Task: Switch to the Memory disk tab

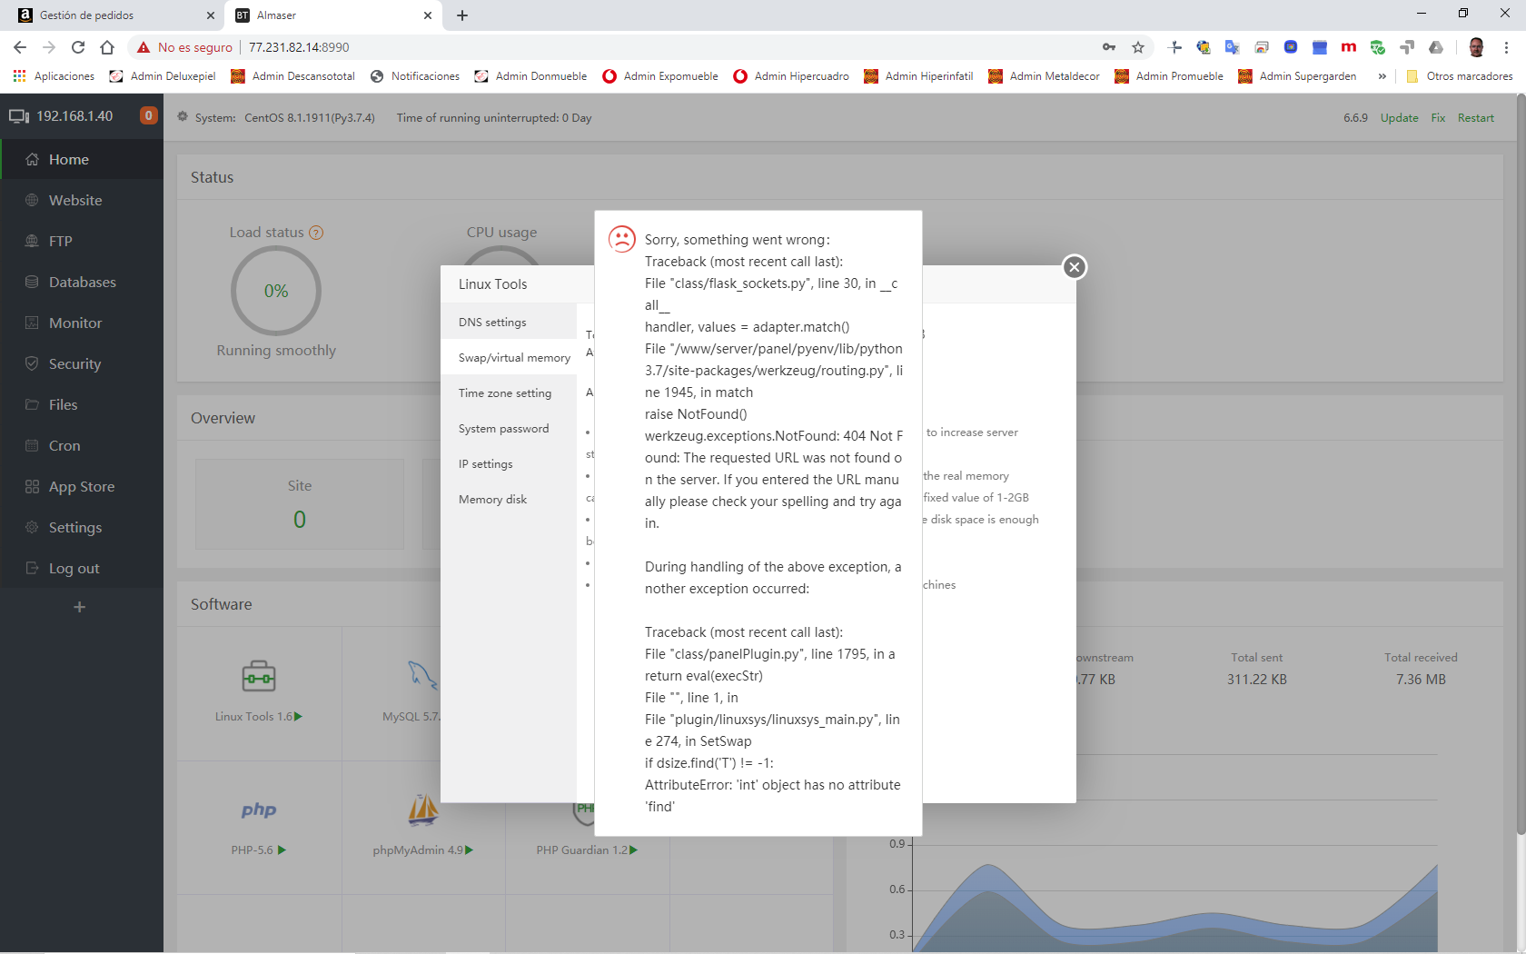Action: point(509,500)
